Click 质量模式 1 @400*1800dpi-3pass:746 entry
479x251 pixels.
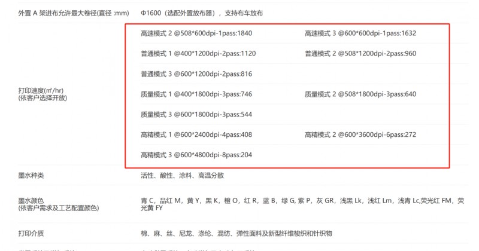[196, 94]
